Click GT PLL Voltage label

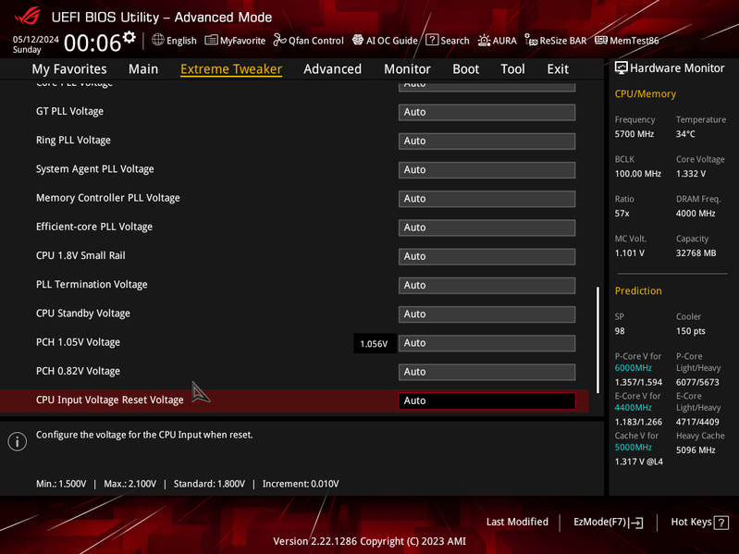point(69,112)
